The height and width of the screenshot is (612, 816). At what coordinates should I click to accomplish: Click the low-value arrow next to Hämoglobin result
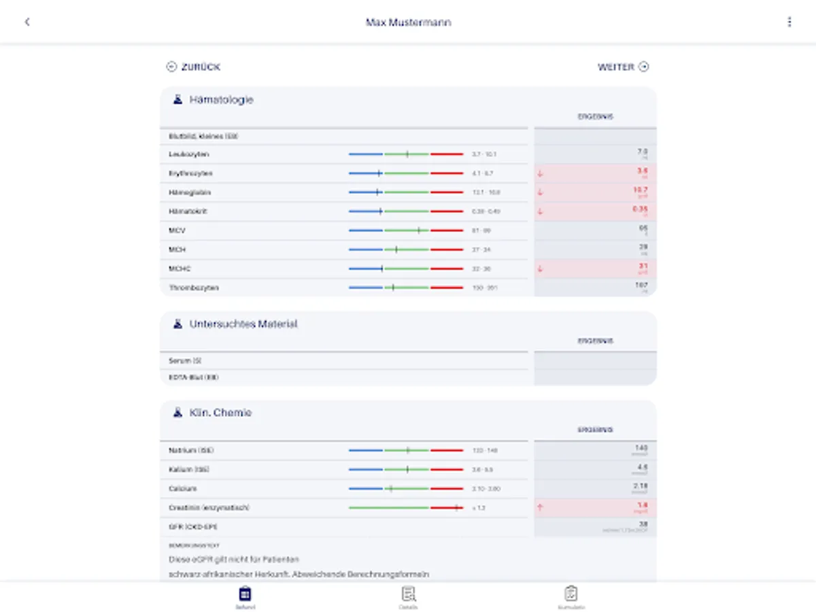coord(541,192)
